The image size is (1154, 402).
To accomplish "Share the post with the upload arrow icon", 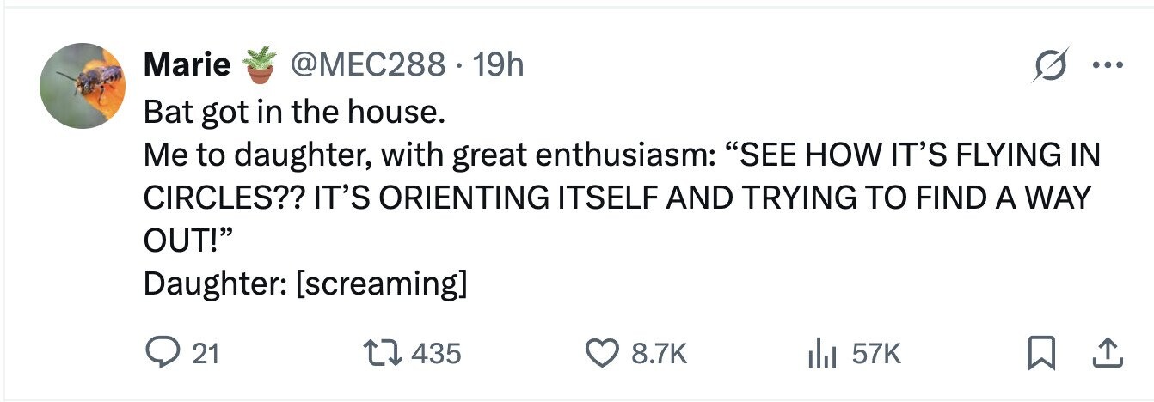I will 1109,352.
